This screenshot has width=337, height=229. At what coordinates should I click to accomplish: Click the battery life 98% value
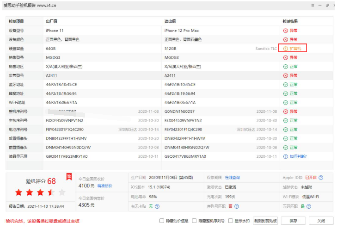click(153, 197)
